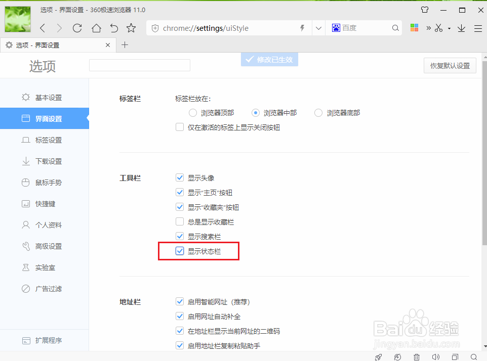
Task: Expand the toolbar overflow chevron
Action: (428, 28)
